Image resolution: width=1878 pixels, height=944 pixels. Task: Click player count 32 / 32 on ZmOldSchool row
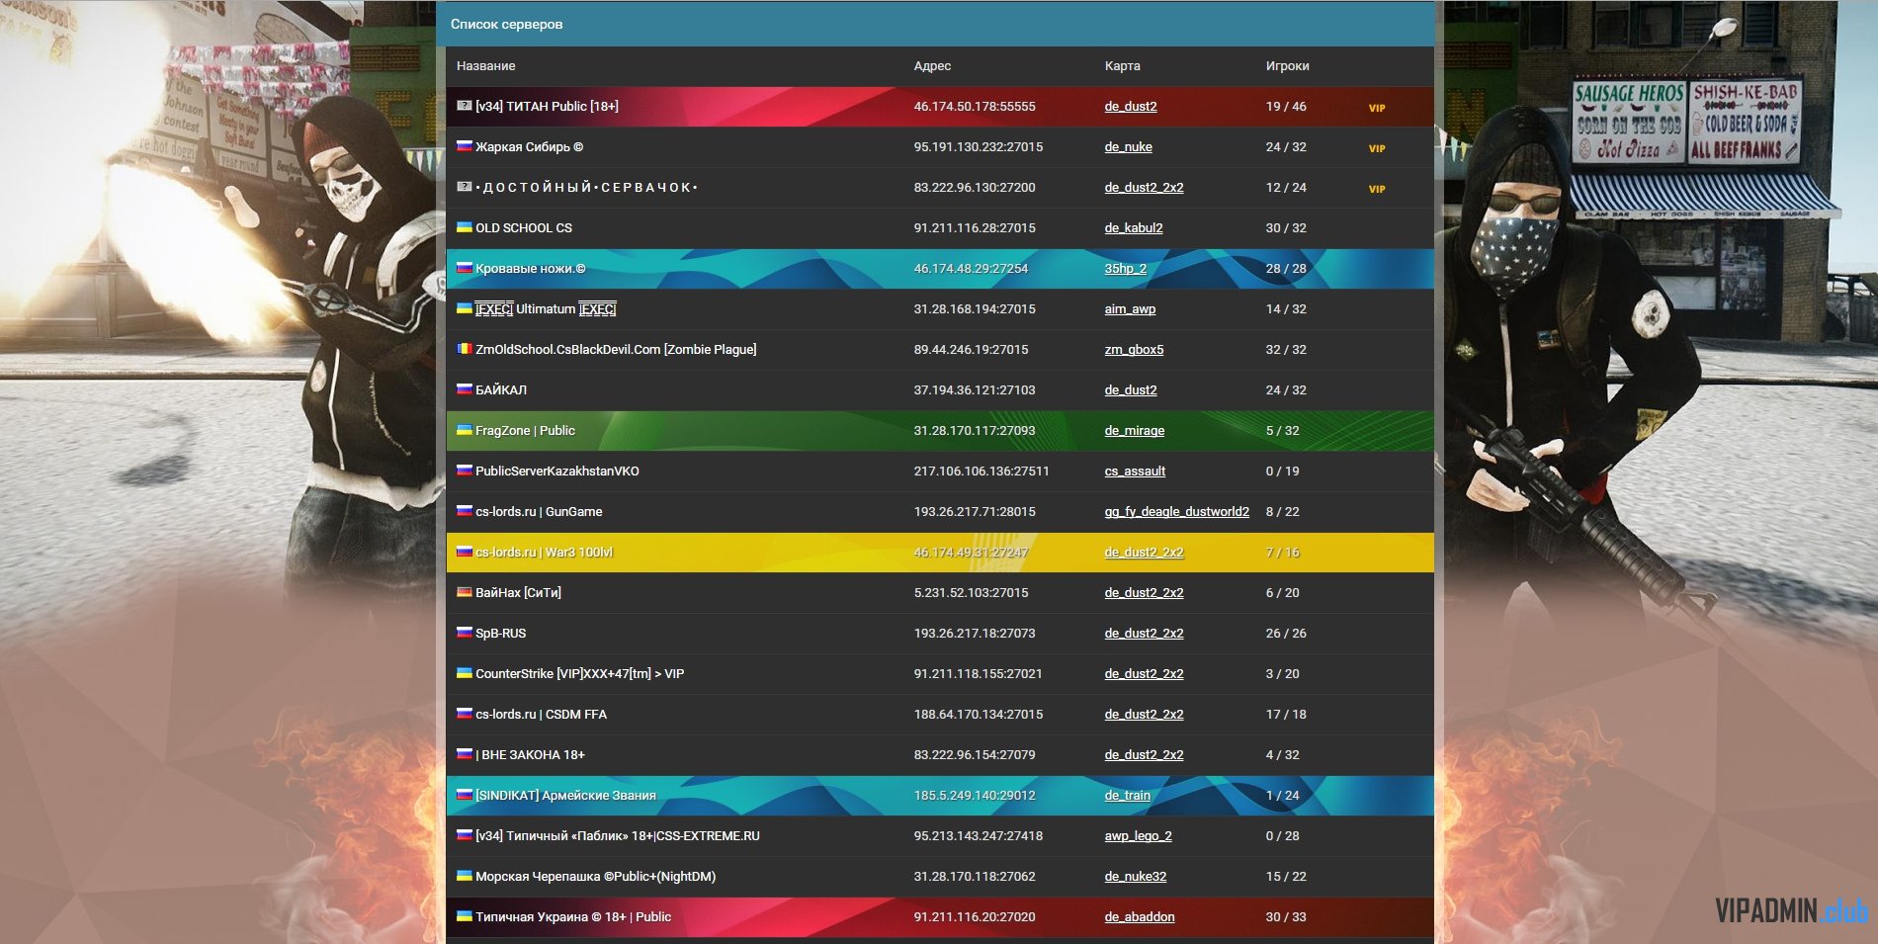1286,350
